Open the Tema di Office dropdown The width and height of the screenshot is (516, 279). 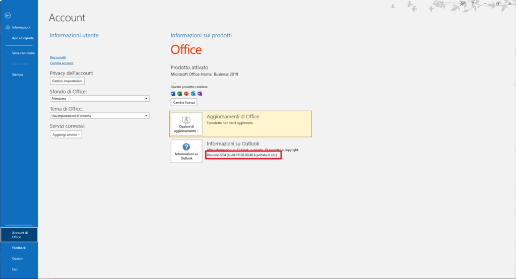[99, 116]
